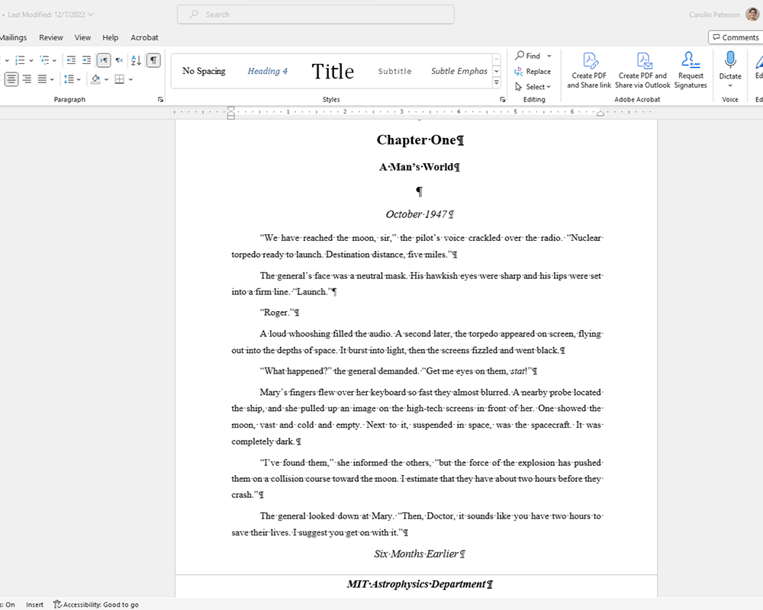This screenshot has height=610, width=763.
Task: Open the line spacing dropdown arrow
Action: point(79,79)
